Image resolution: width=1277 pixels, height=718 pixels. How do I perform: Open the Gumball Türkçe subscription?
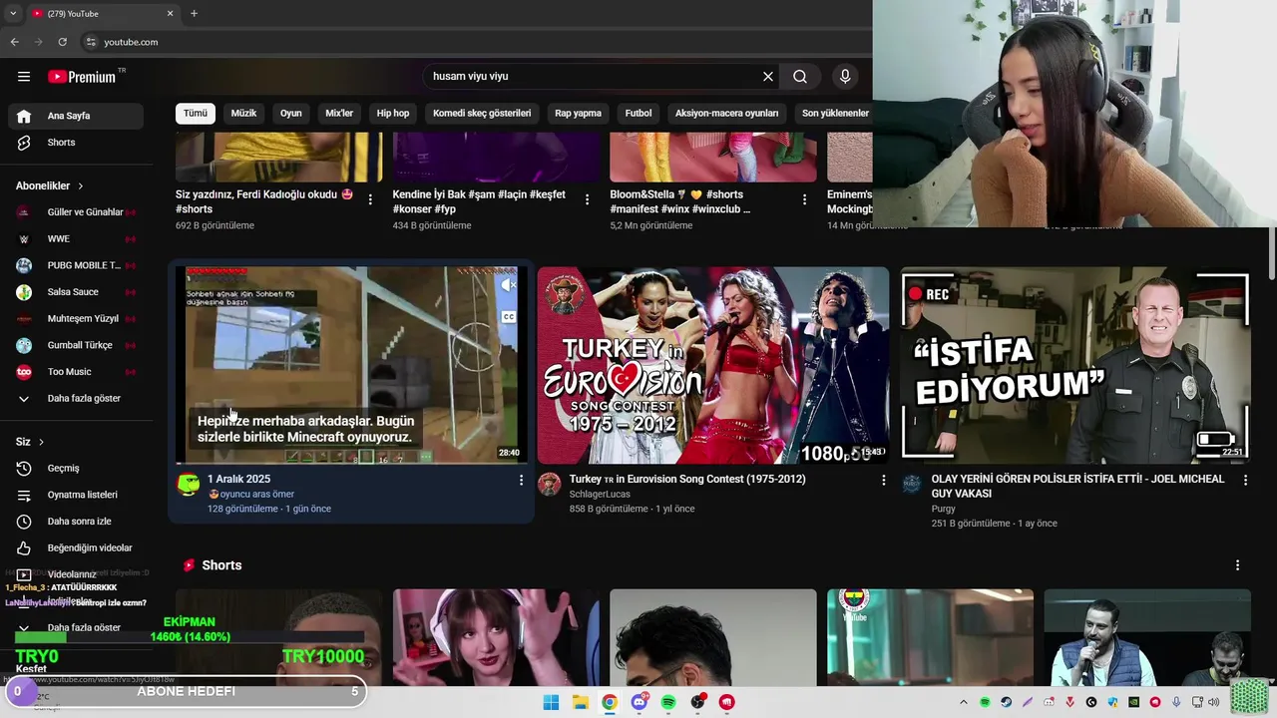pyautogui.click(x=76, y=345)
